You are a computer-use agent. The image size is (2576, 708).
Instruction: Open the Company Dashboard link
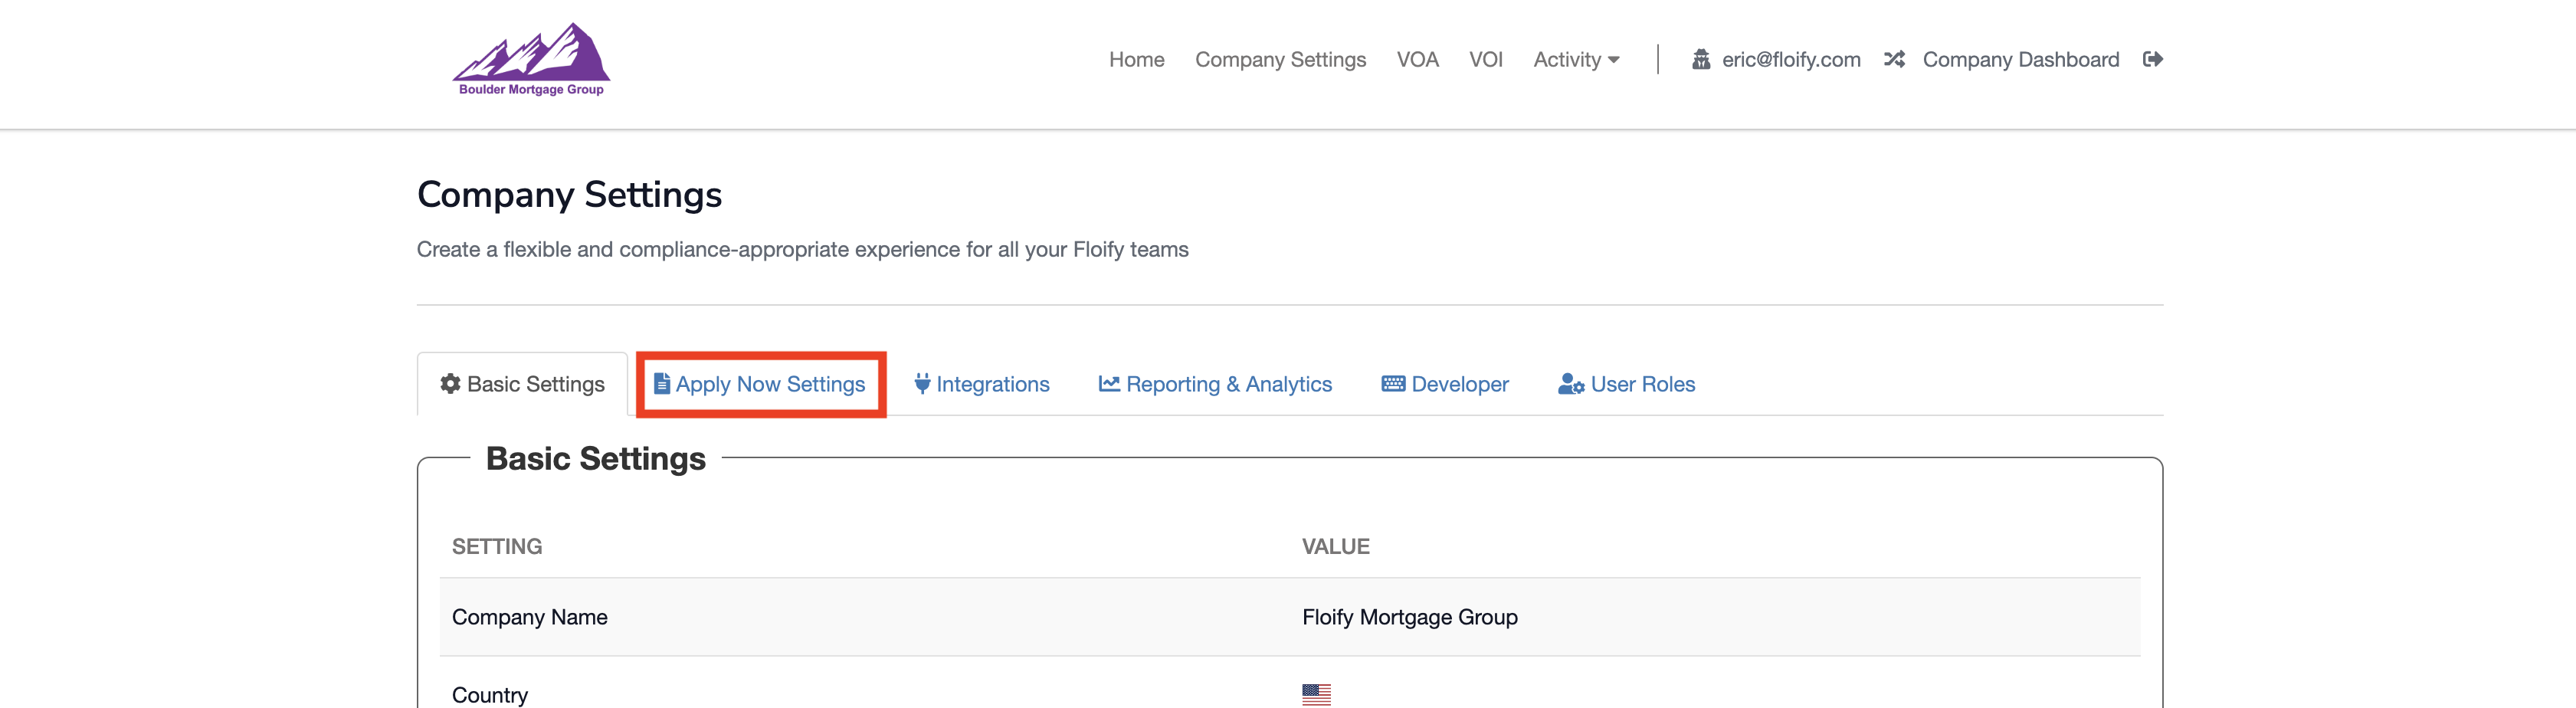coord(2020,60)
